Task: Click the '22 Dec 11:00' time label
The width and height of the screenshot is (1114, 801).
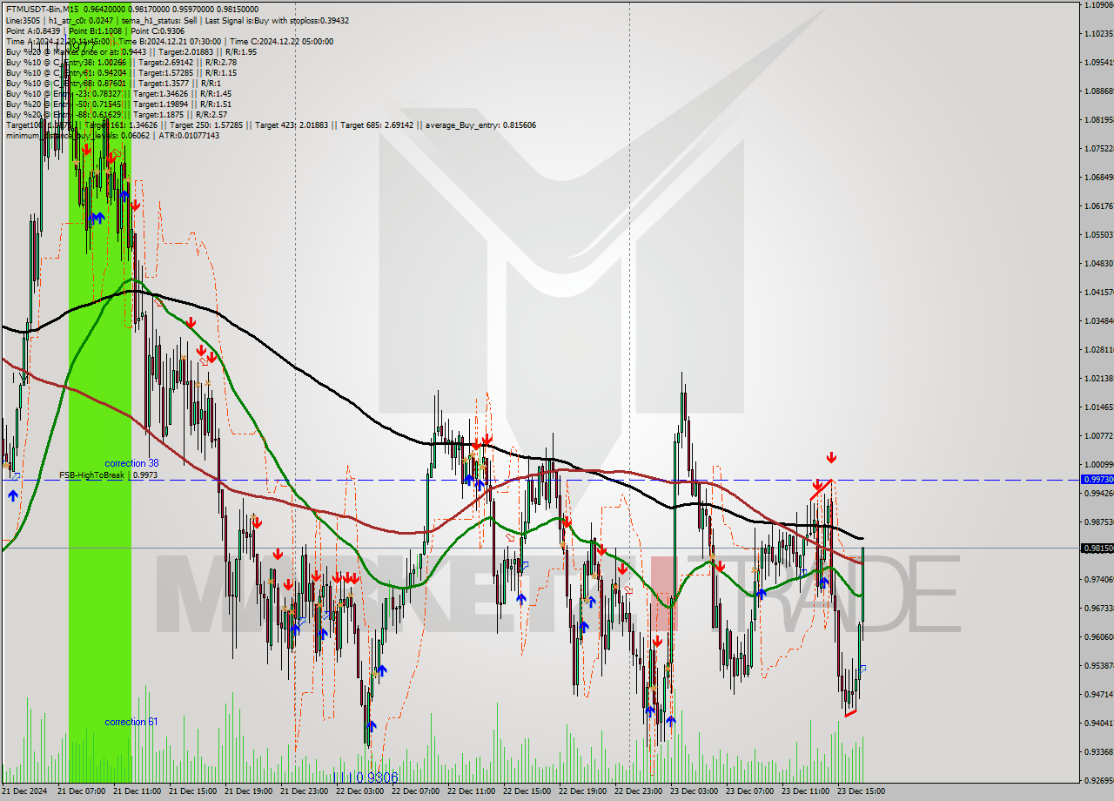Action: click(471, 791)
